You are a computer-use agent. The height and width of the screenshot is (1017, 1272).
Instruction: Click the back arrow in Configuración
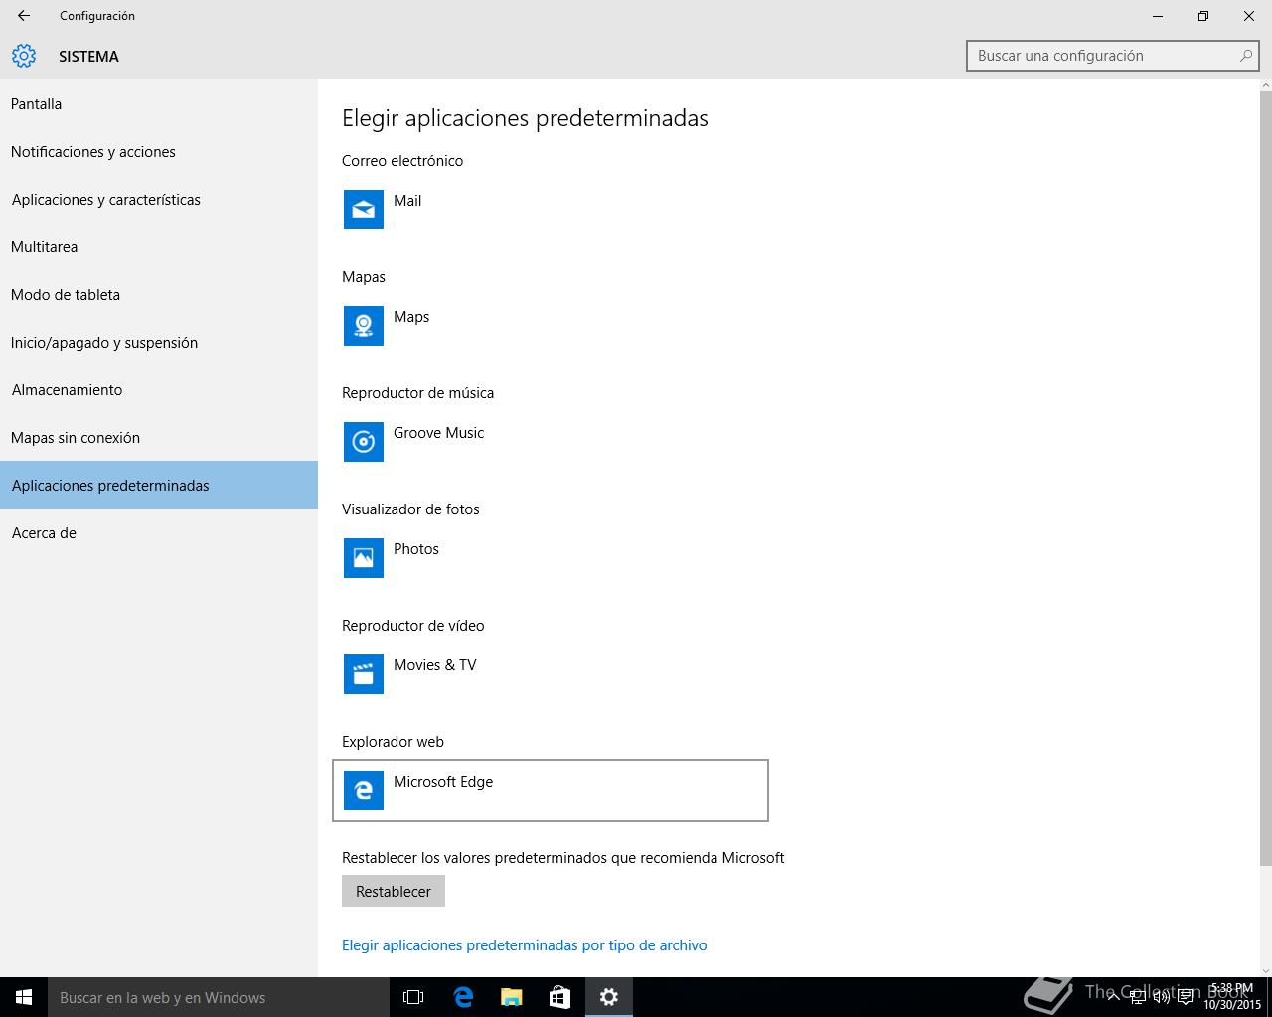tap(24, 16)
